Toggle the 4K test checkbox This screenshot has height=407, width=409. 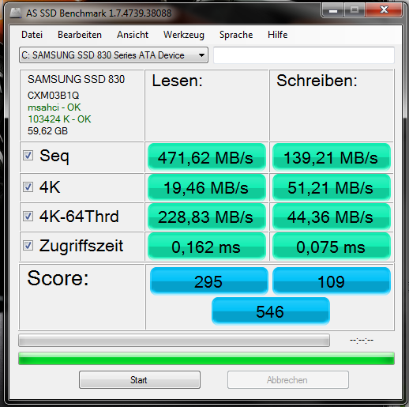28,187
